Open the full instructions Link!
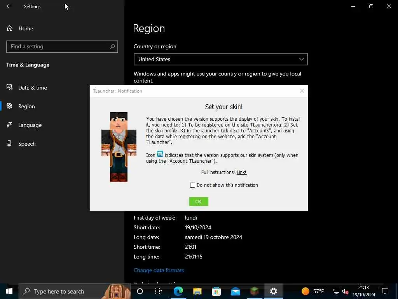This screenshot has width=398, height=299. click(241, 172)
